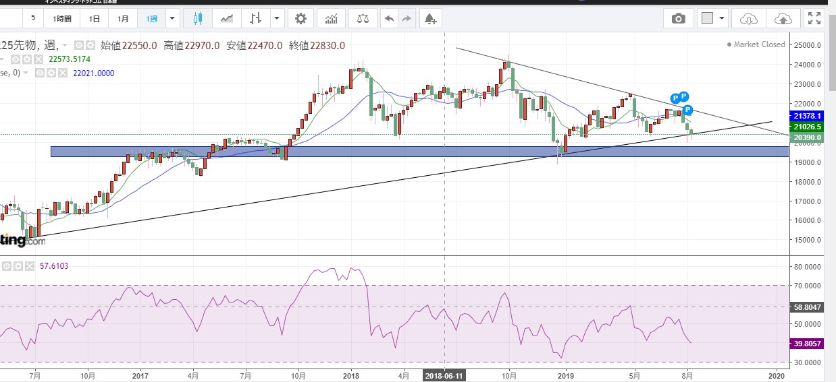Take a chart snapshot with camera
836x382 pixels.
678,18
